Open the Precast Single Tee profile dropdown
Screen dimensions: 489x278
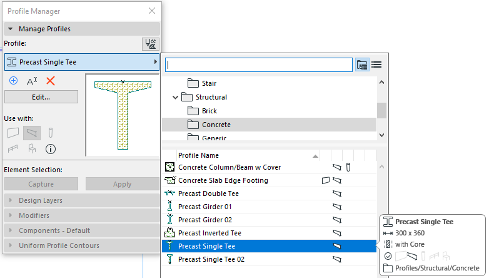pos(82,62)
